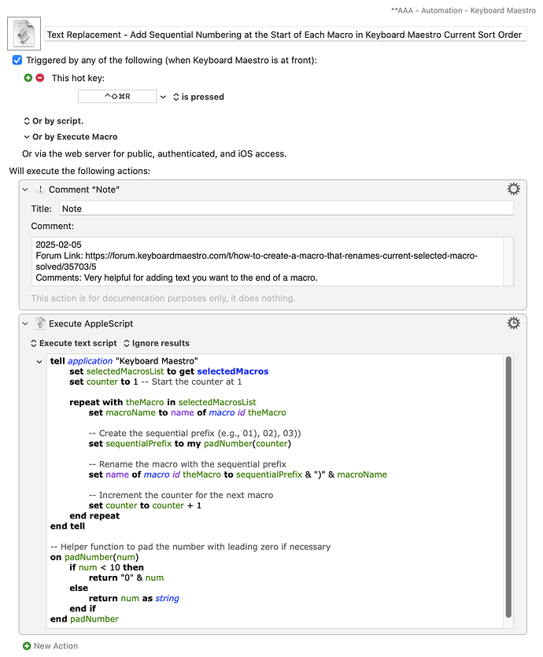Click "set selectedMacrosList" script line
543x657 pixels.
169,371
